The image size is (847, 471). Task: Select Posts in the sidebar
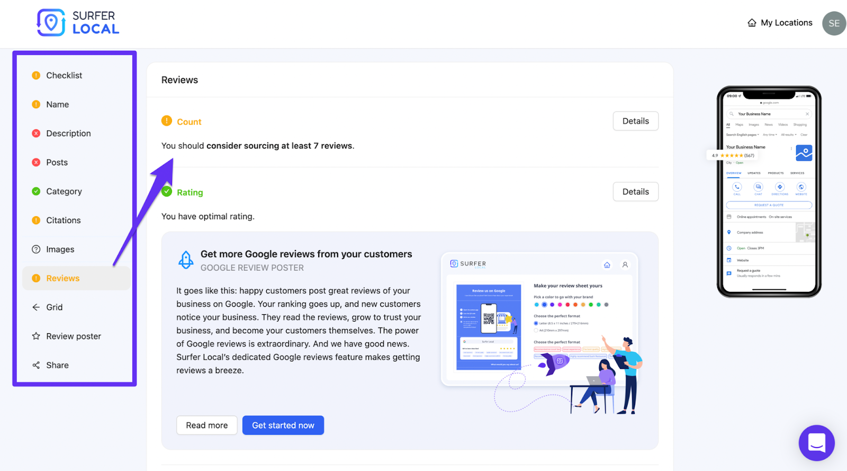(x=57, y=163)
